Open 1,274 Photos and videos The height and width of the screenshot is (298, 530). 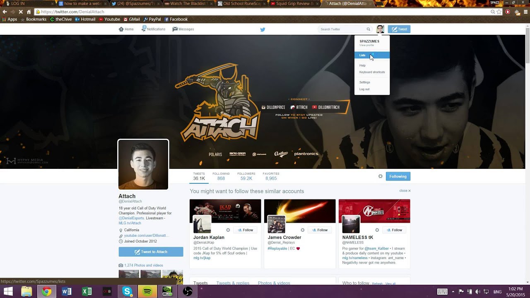(x=143, y=265)
